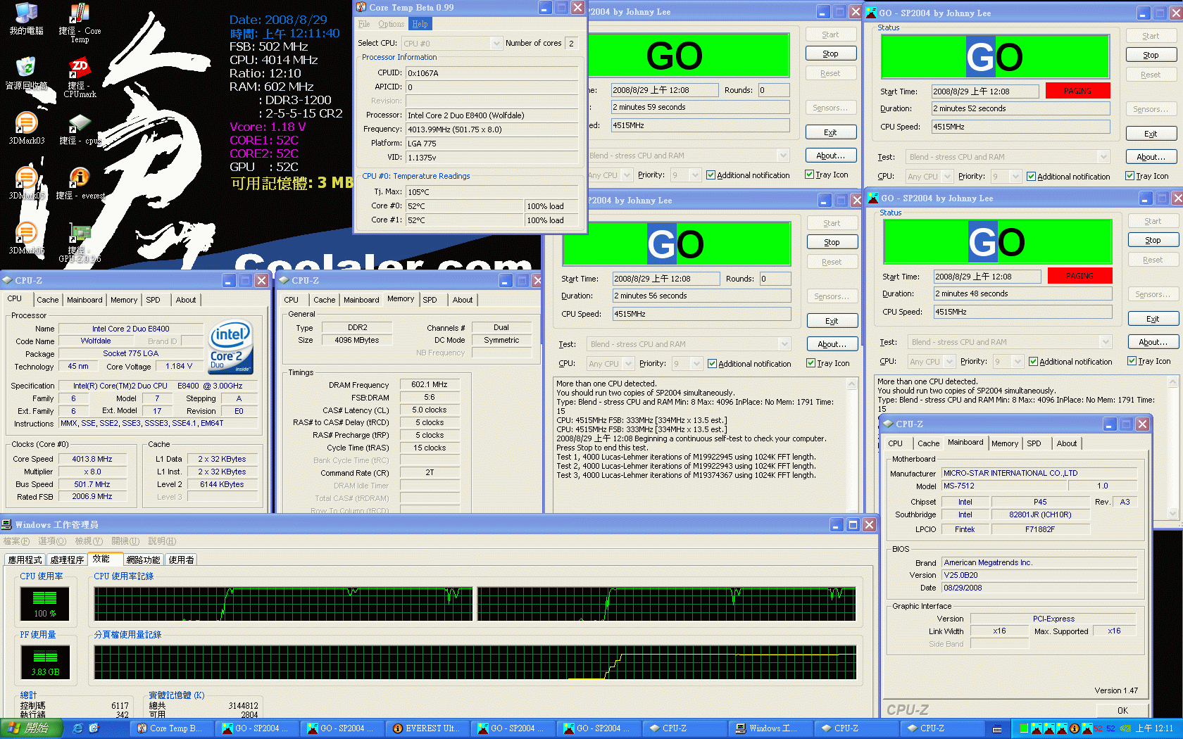This screenshot has height=739, width=1183.
Task: Open 3DMark05 desktop shortcut
Action: pyautogui.click(x=26, y=184)
